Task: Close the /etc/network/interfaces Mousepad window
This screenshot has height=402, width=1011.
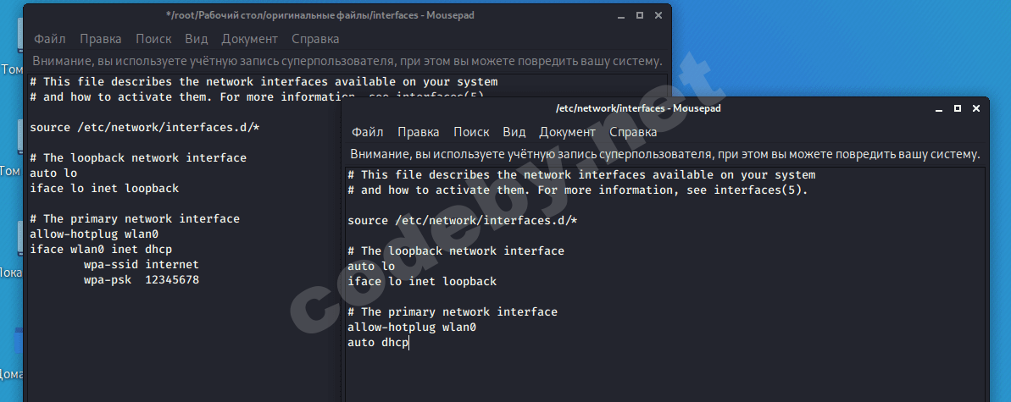Action: click(x=975, y=108)
